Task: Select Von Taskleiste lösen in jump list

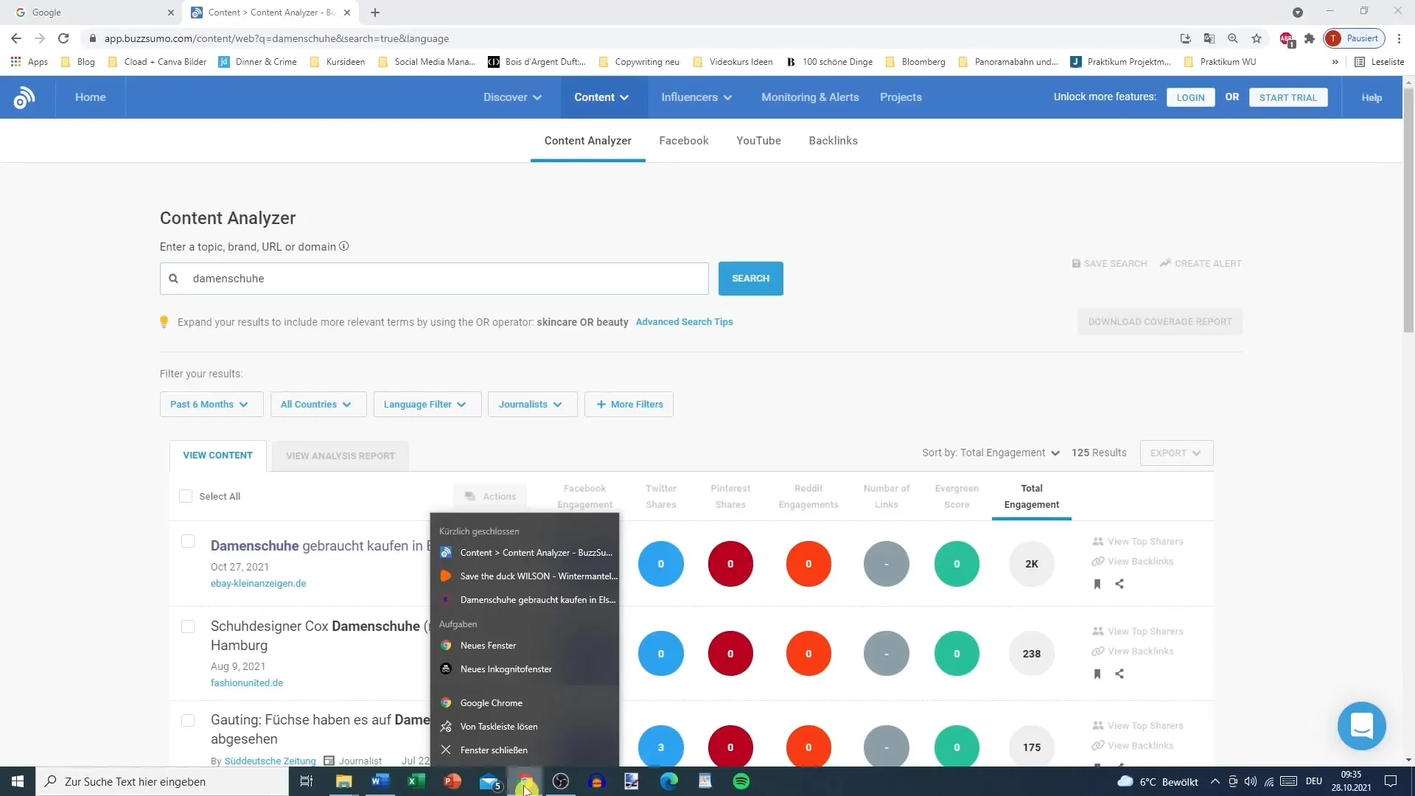Action: pos(525,727)
